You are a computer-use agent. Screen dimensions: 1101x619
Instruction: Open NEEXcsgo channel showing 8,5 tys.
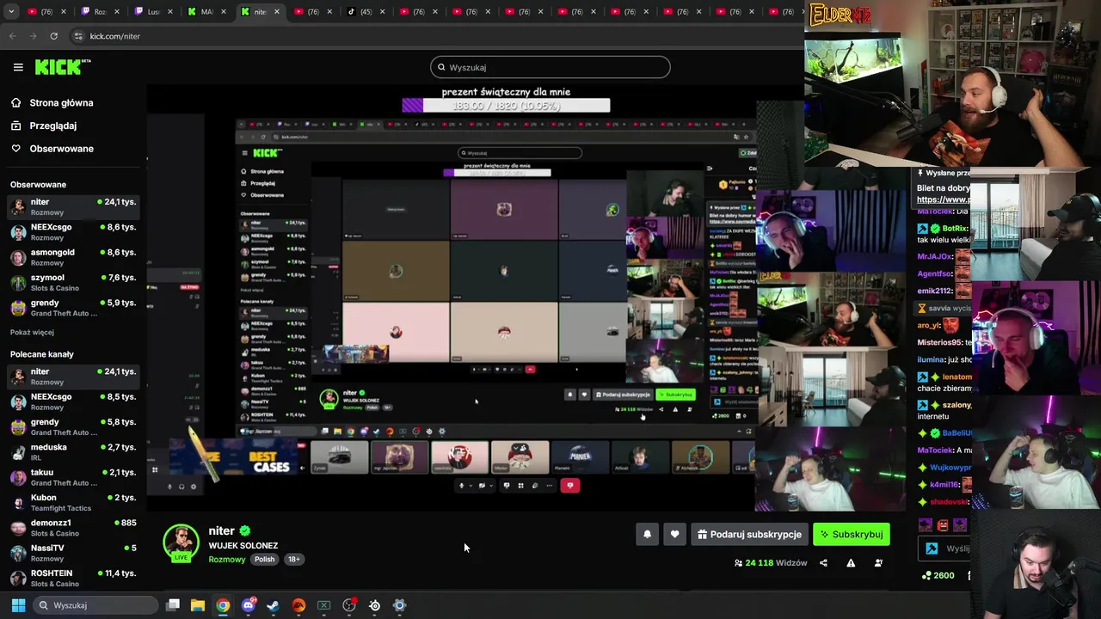coord(72,401)
